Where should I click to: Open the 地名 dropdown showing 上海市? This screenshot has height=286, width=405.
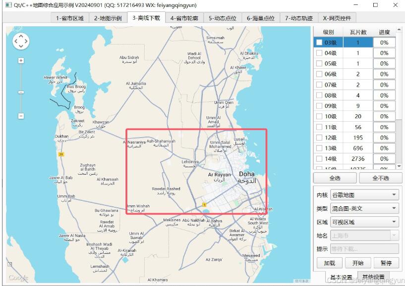(364, 235)
